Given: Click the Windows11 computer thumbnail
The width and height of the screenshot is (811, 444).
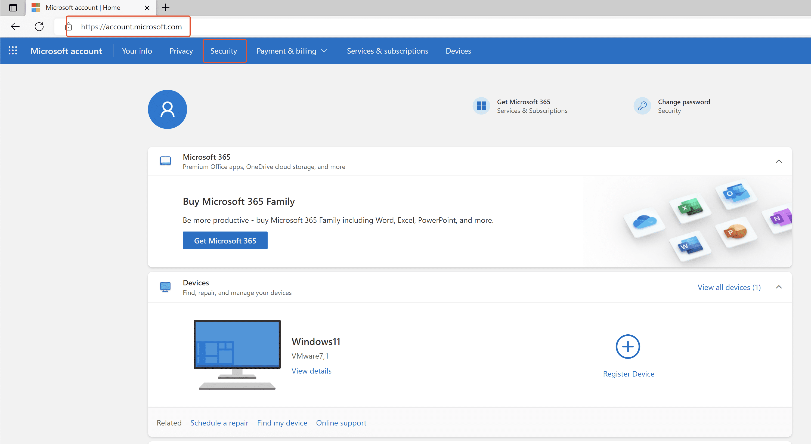Looking at the screenshot, I should pos(237,355).
